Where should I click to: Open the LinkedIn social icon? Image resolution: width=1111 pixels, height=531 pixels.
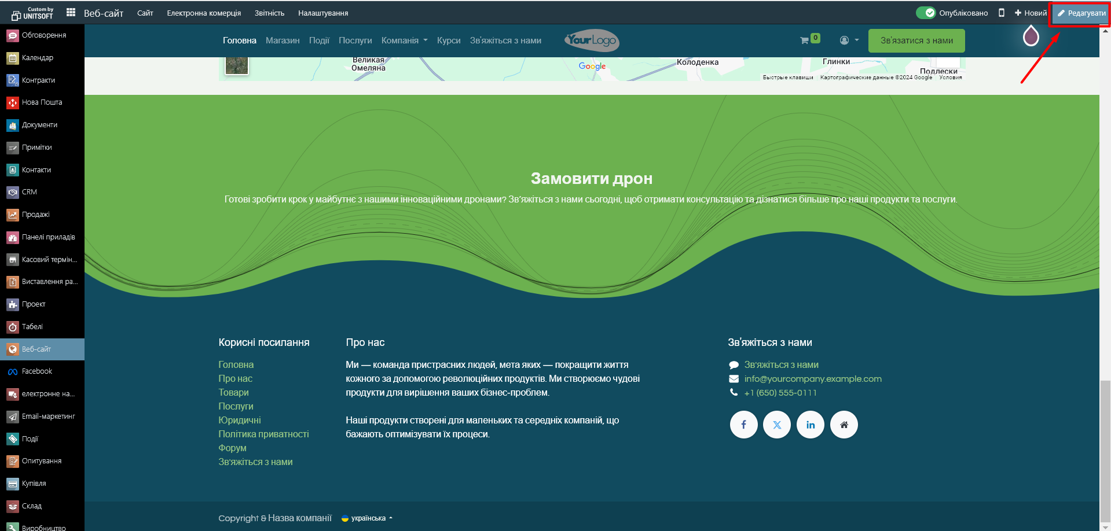tap(811, 425)
